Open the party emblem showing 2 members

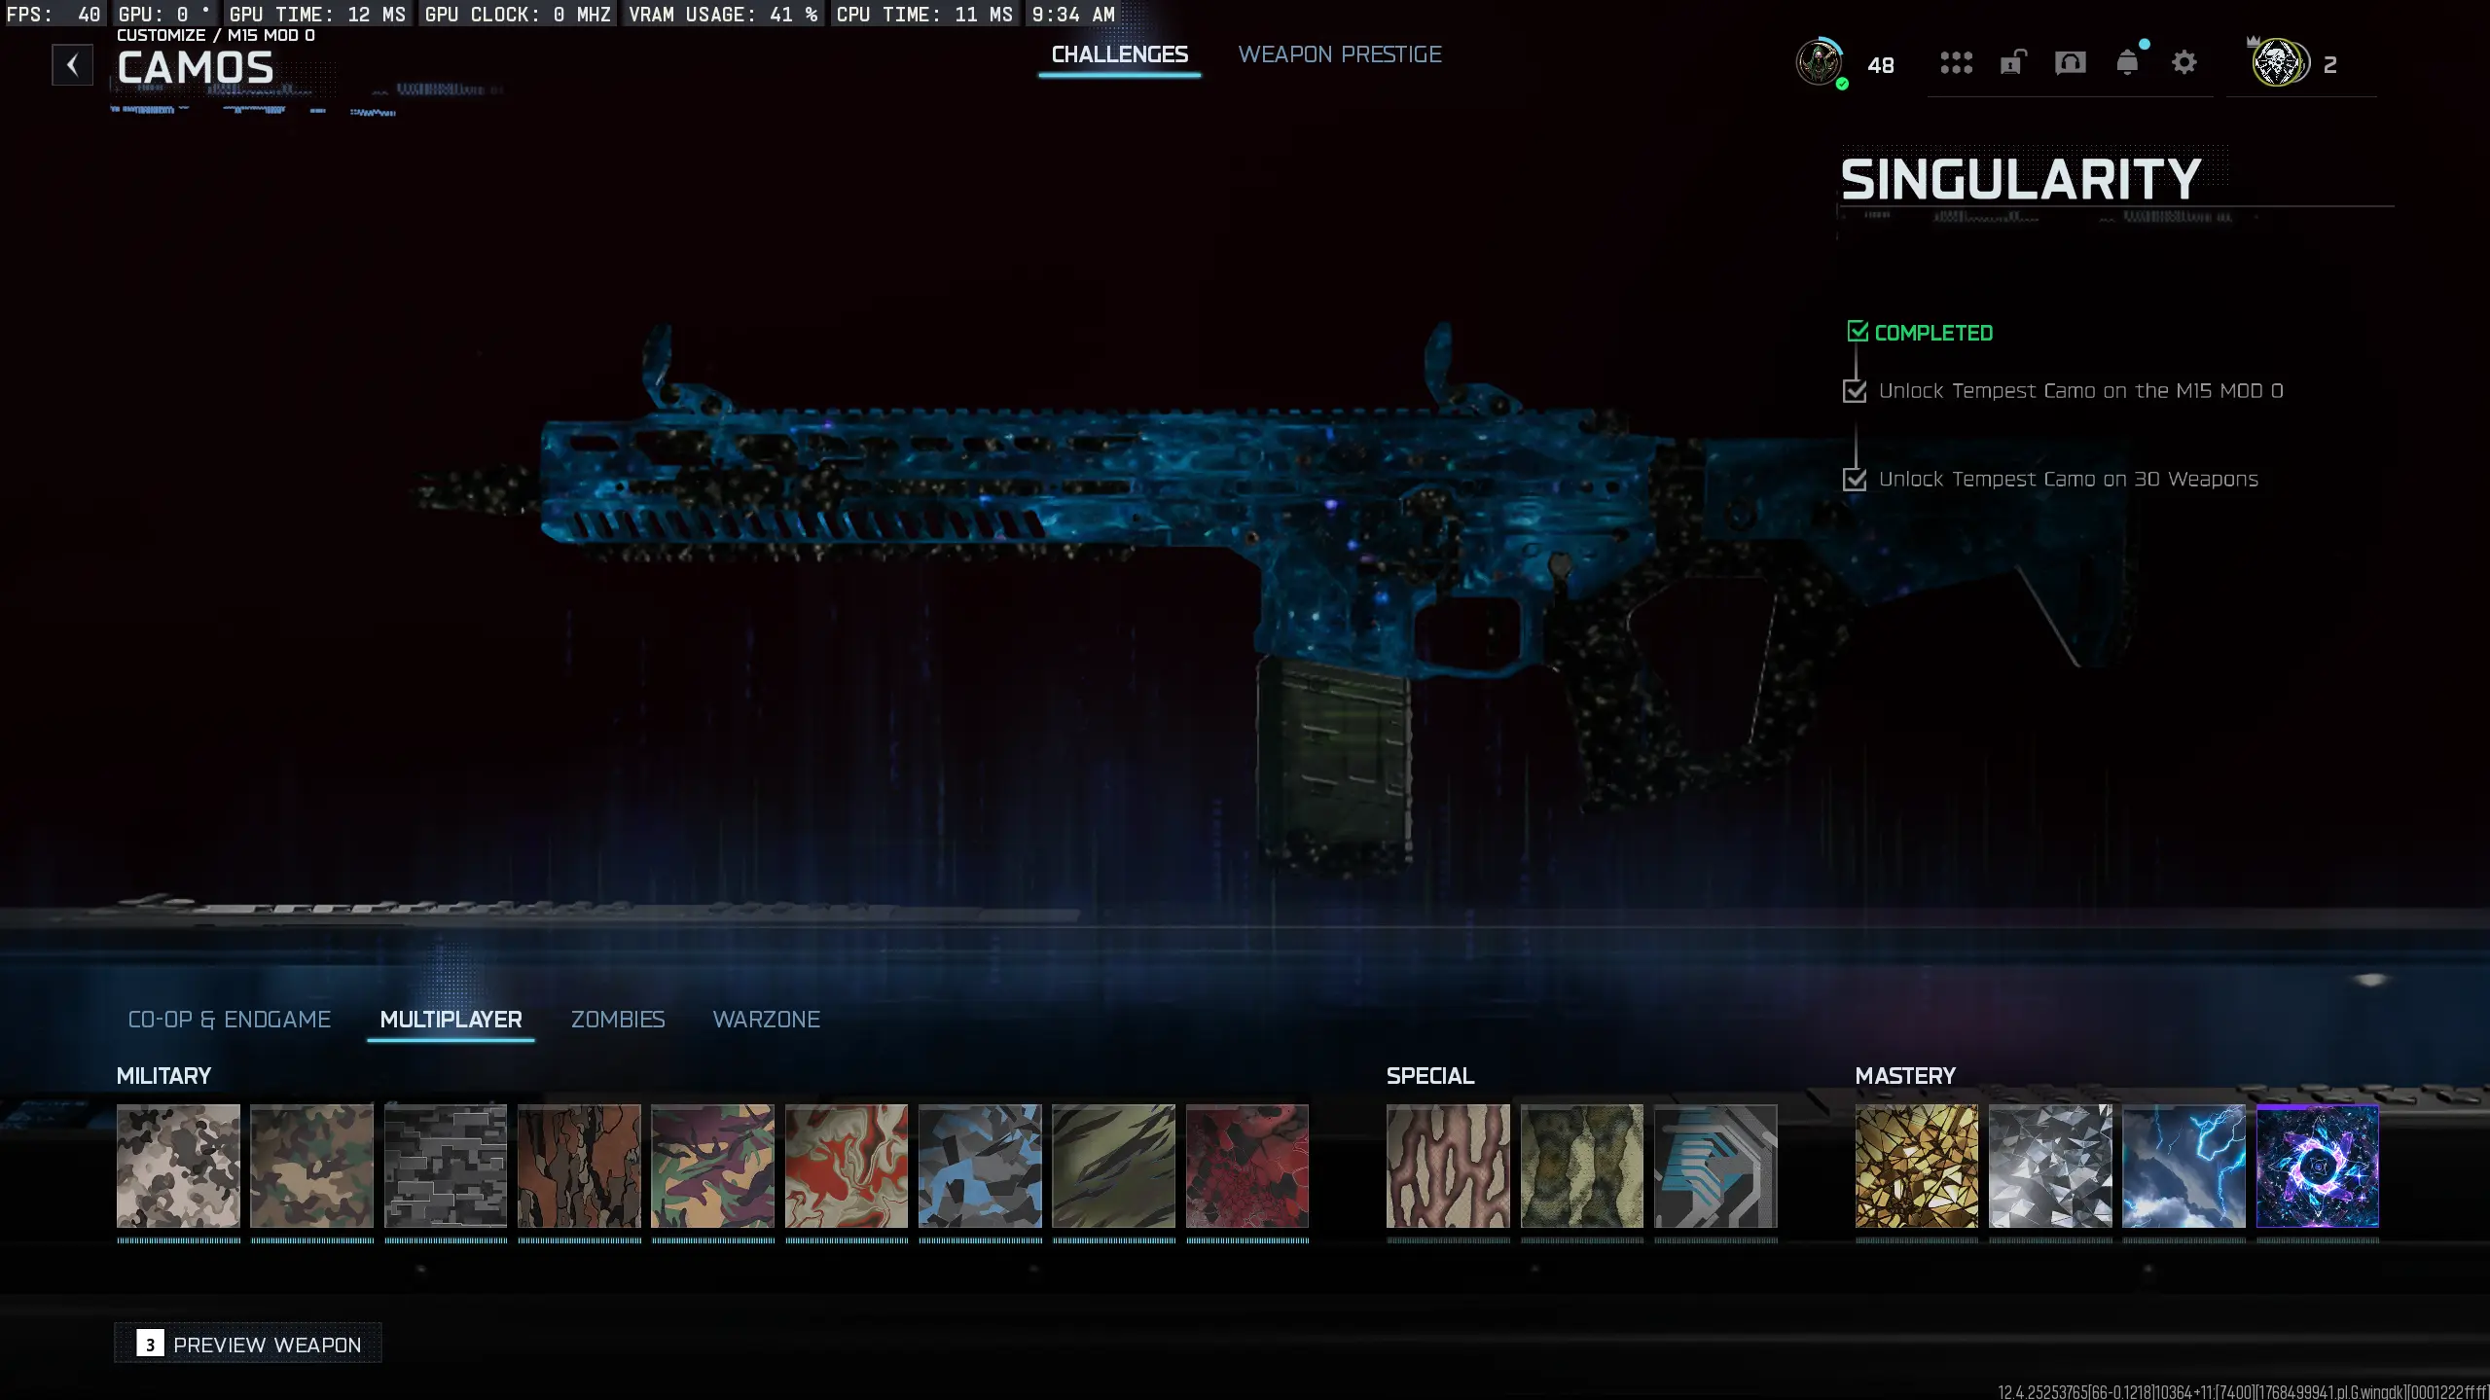point(2278,63)
